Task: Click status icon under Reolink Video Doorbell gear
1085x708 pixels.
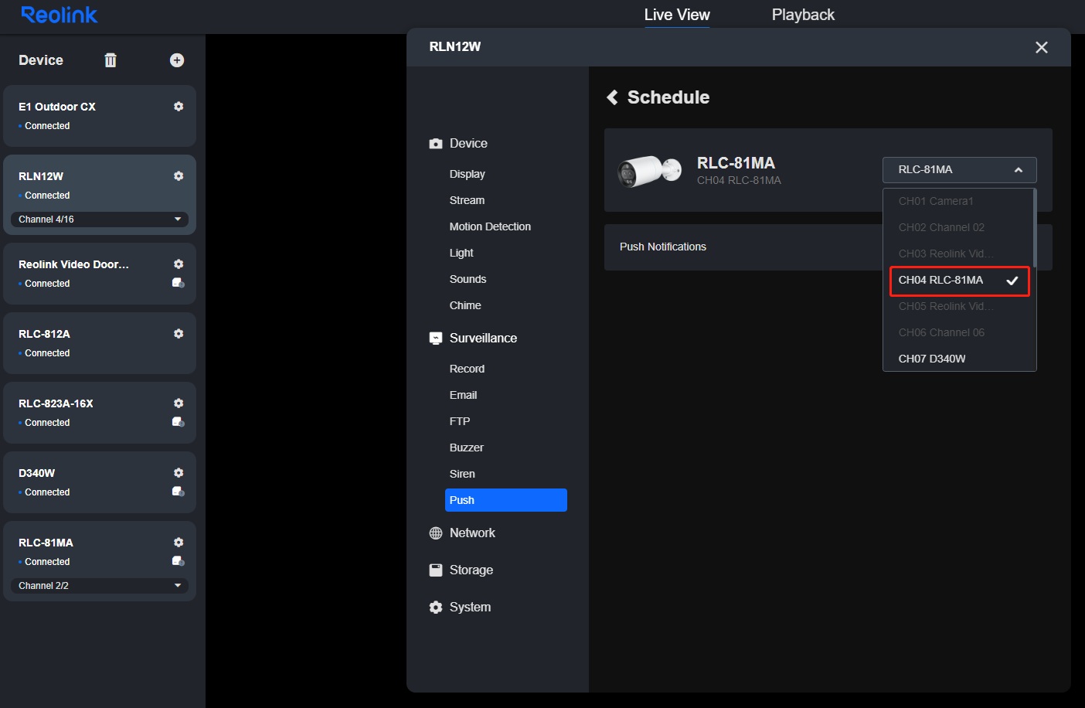Action: (x=178, y=283)
